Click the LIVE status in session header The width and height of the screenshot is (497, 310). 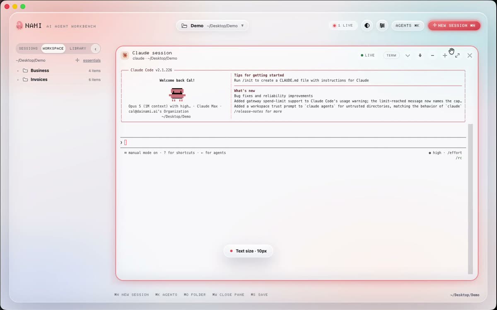(x=367, y=56)
